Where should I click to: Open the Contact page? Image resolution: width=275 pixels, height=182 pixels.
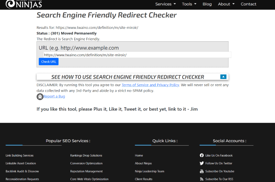tap(248, 4)
